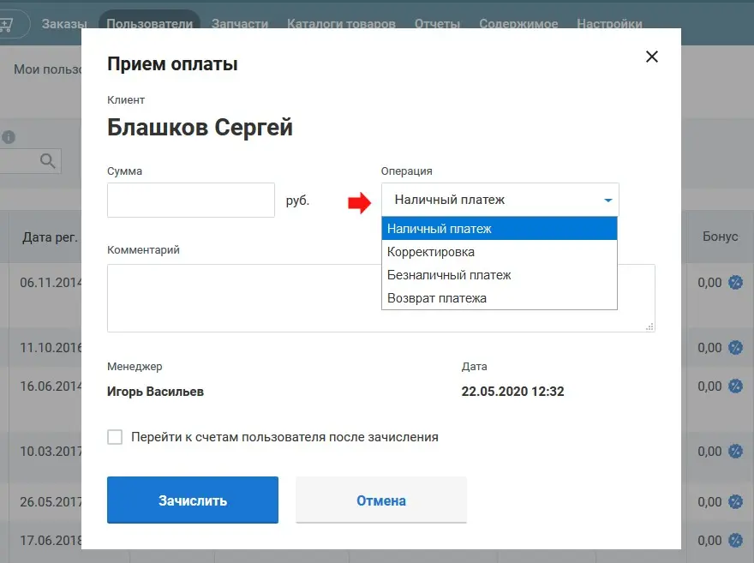Switch to the Пользователи tab
The height and width of the screenshot is (563, 754).
(x=151, y=24)
